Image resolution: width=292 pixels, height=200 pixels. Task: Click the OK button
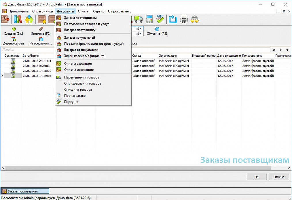tap(257, 177)
